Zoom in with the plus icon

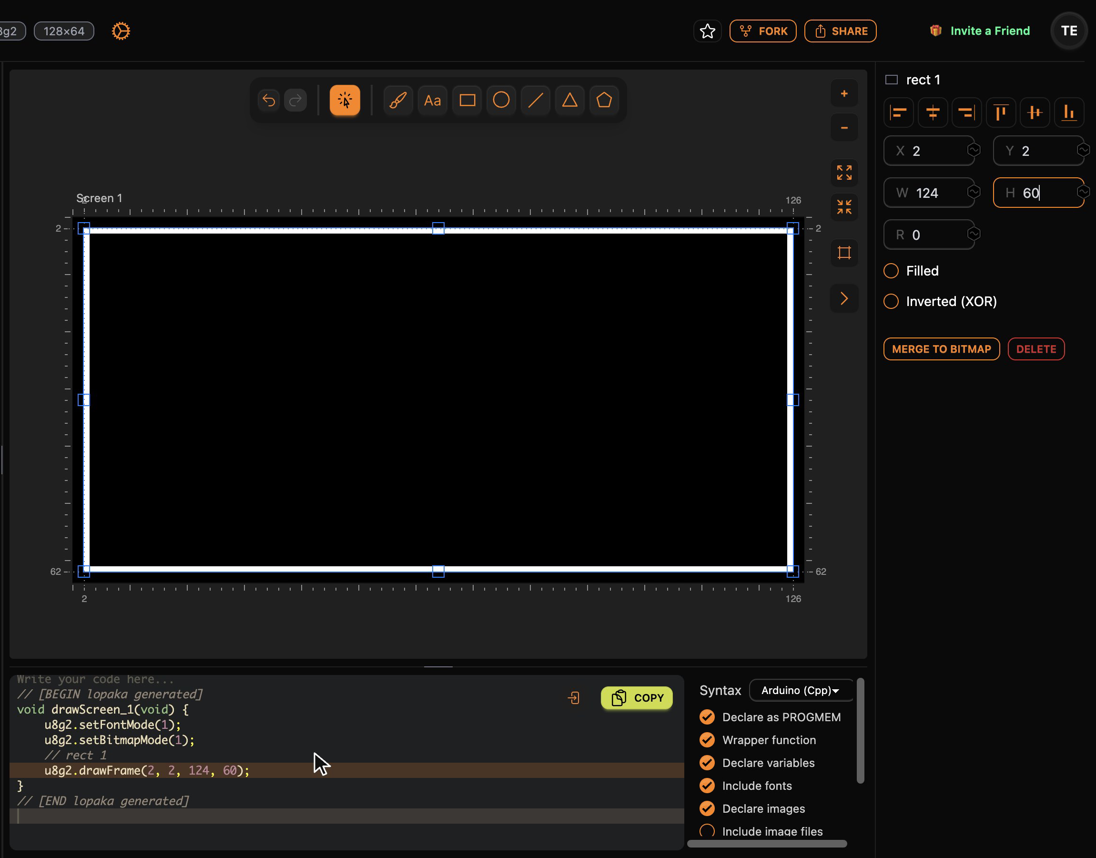pyautogui.click(x=844, y=93)
